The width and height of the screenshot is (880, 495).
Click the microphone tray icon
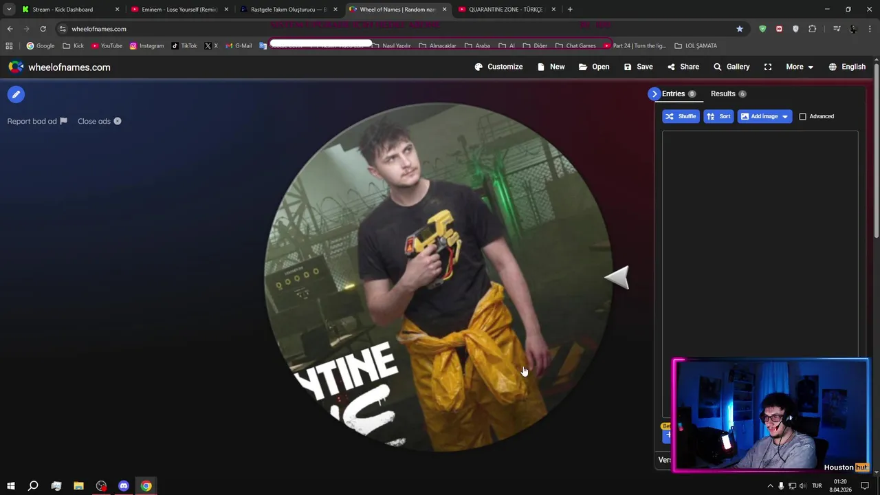coord(781,486)
